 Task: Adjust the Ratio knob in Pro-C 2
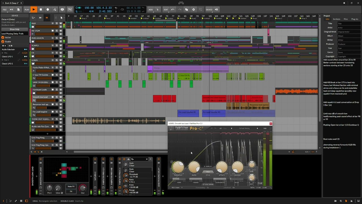[194, 167]
